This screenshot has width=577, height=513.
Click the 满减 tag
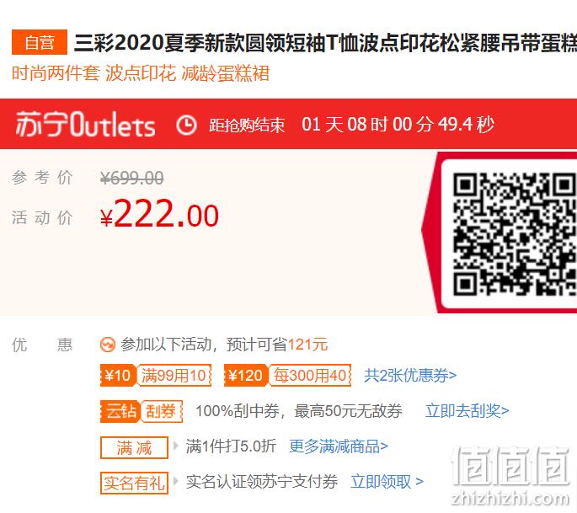134,447
